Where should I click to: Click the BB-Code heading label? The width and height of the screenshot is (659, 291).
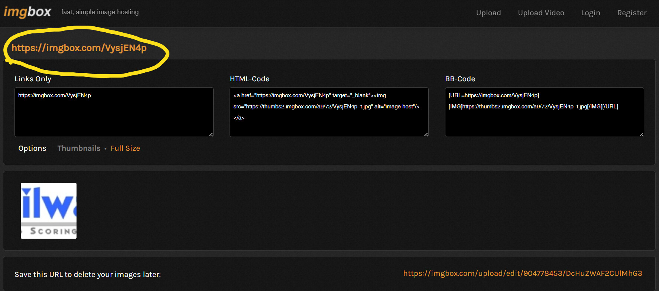coord(460,79)
